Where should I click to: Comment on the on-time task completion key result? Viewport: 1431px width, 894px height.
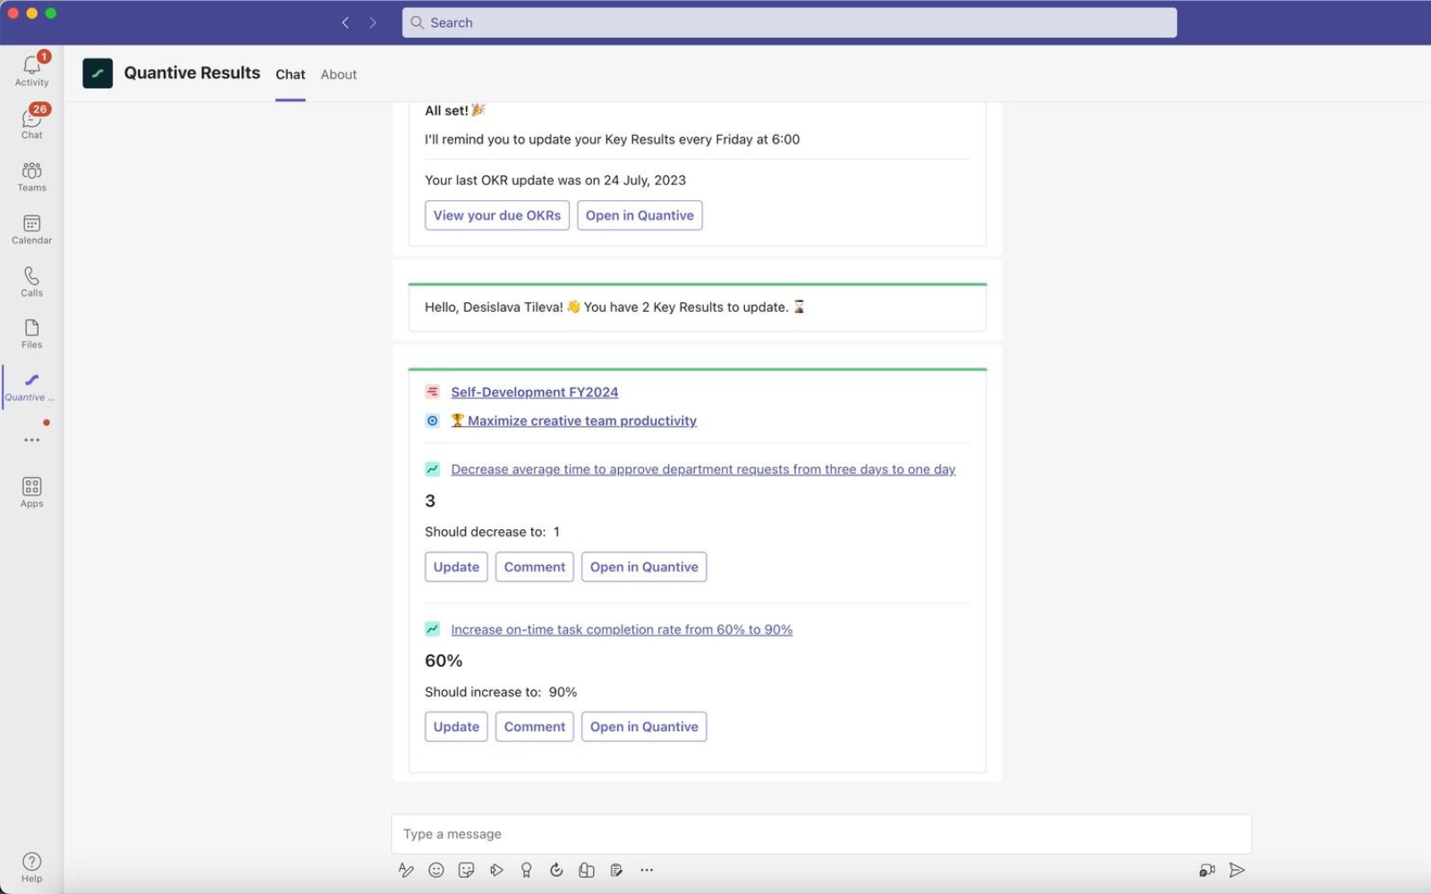point(535,727)
